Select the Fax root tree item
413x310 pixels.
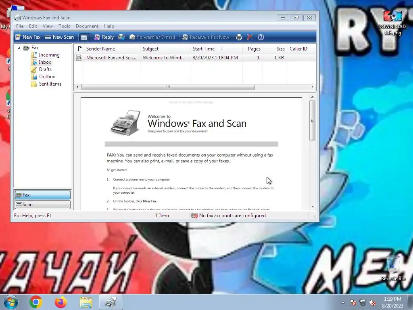click(35, 48)
